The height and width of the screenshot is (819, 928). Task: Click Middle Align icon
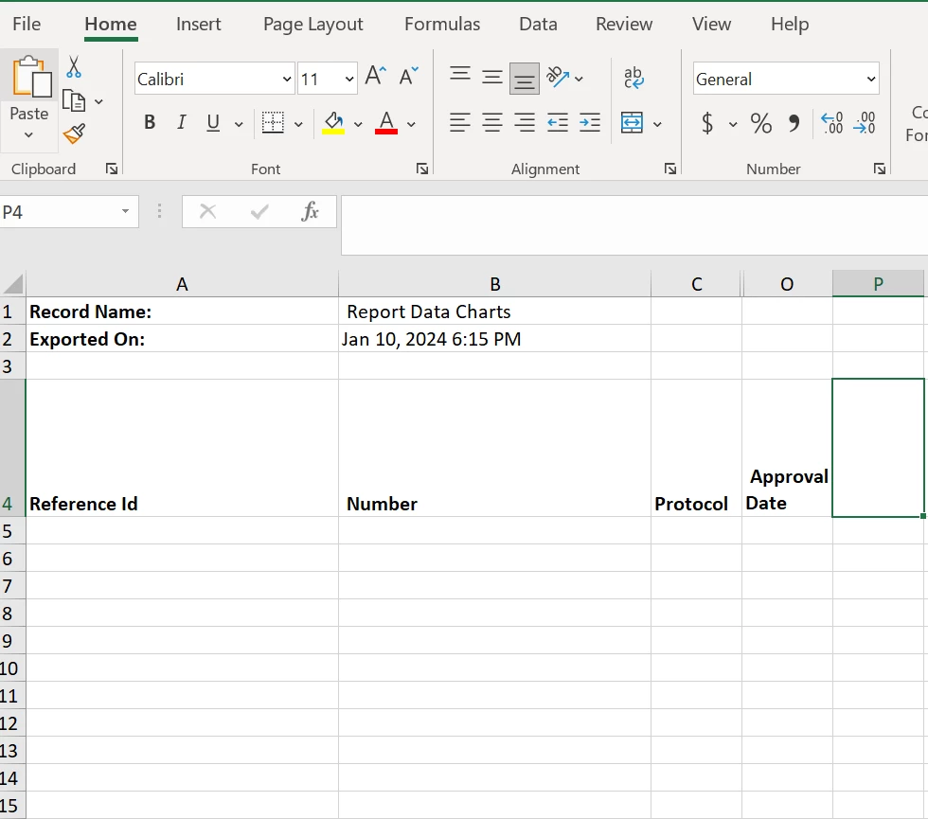491,77
